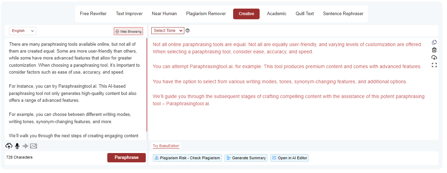Start voice input with microphone icon
447x173 pixels.
[17, 146]
